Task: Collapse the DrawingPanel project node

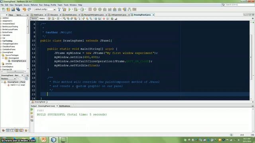Action: [1, 52]
